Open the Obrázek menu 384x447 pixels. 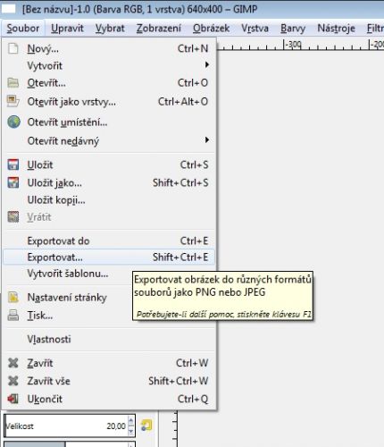click(x=211, y=29)
